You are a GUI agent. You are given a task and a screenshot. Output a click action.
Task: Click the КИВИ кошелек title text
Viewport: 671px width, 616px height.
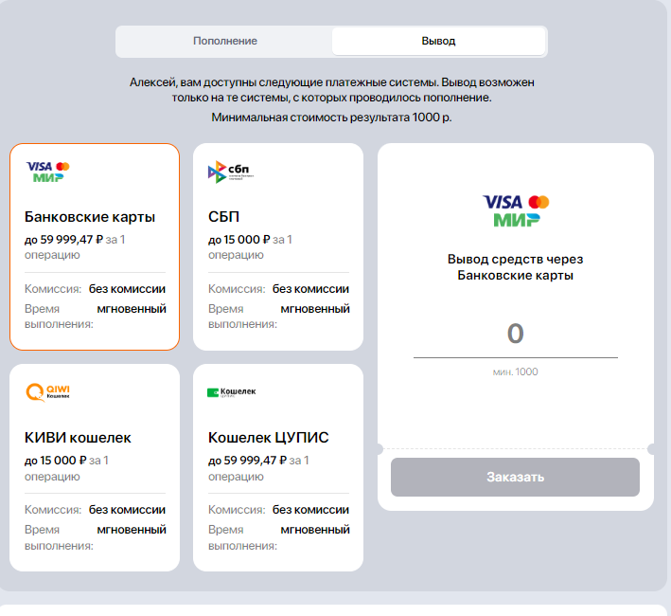[x=78, y=438]
